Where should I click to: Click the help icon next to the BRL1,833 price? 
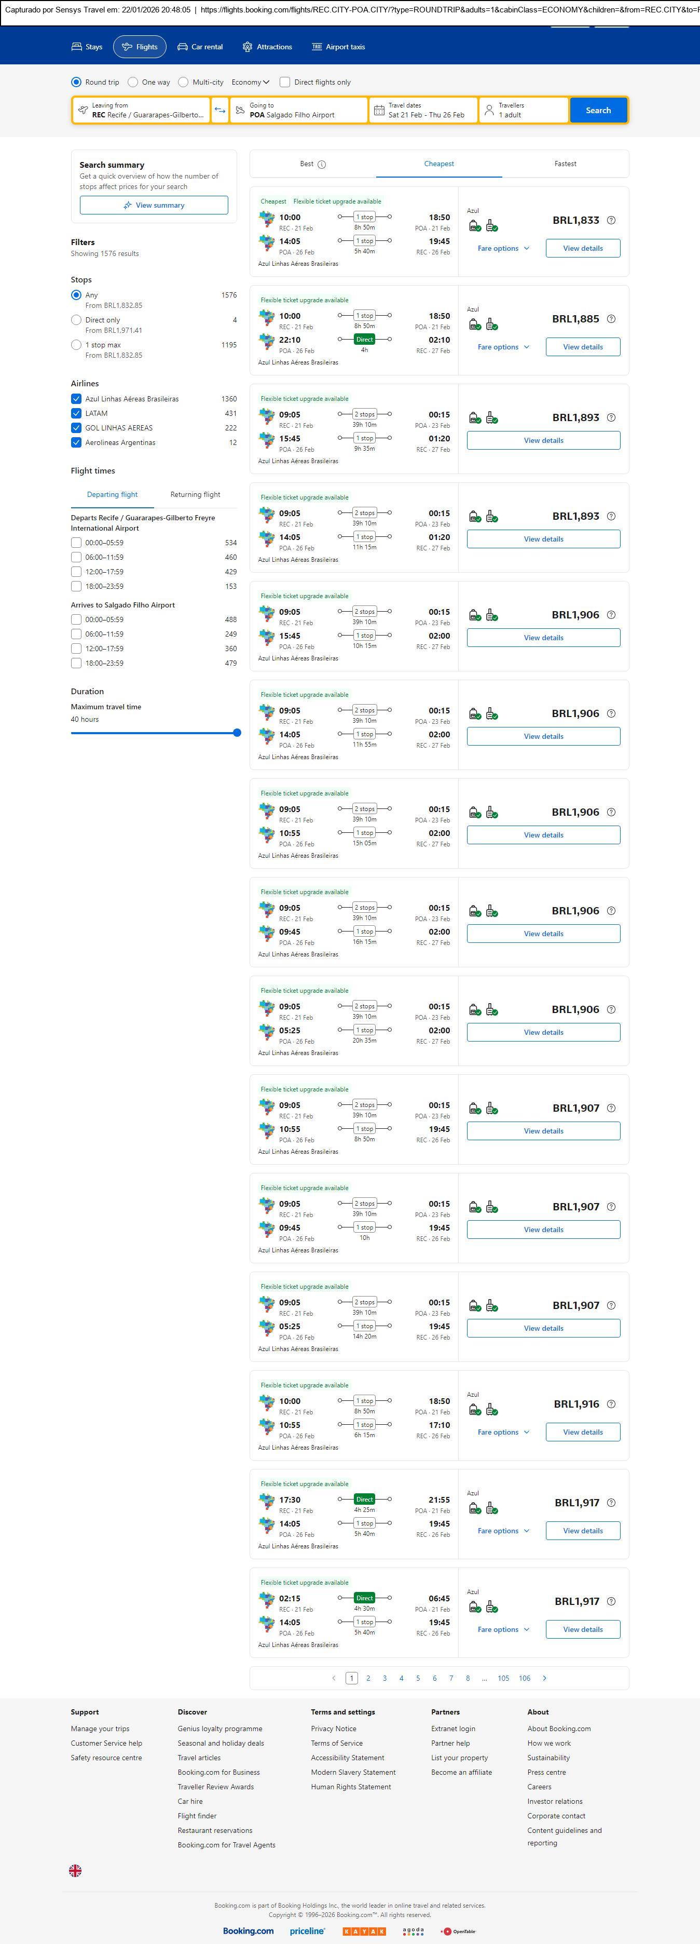(611, 220)
